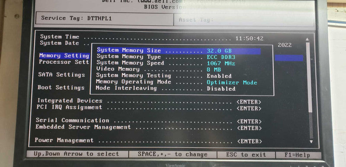The height and width of the screenshot is (167, 346).
Task: Select the System Memory Speed row
Action: (x=166, y=63)
